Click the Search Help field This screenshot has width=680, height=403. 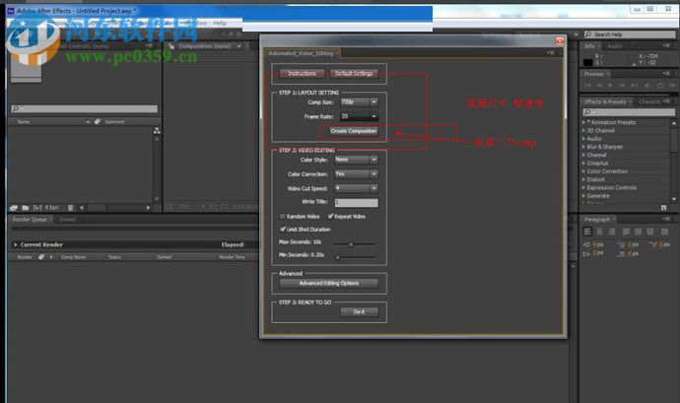tap(630, 34)
